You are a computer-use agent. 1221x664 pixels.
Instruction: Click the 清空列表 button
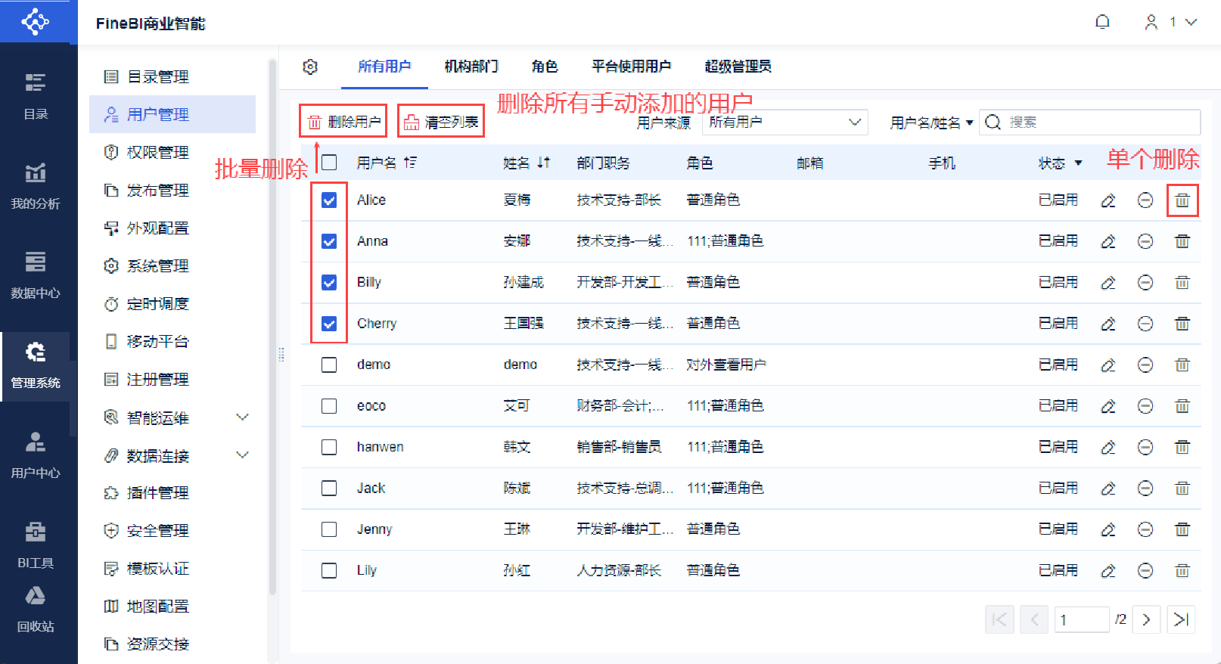(441, 122)
